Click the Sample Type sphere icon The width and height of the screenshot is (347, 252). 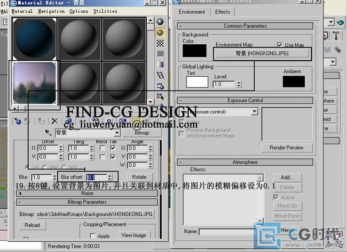(x=160, y=22)
